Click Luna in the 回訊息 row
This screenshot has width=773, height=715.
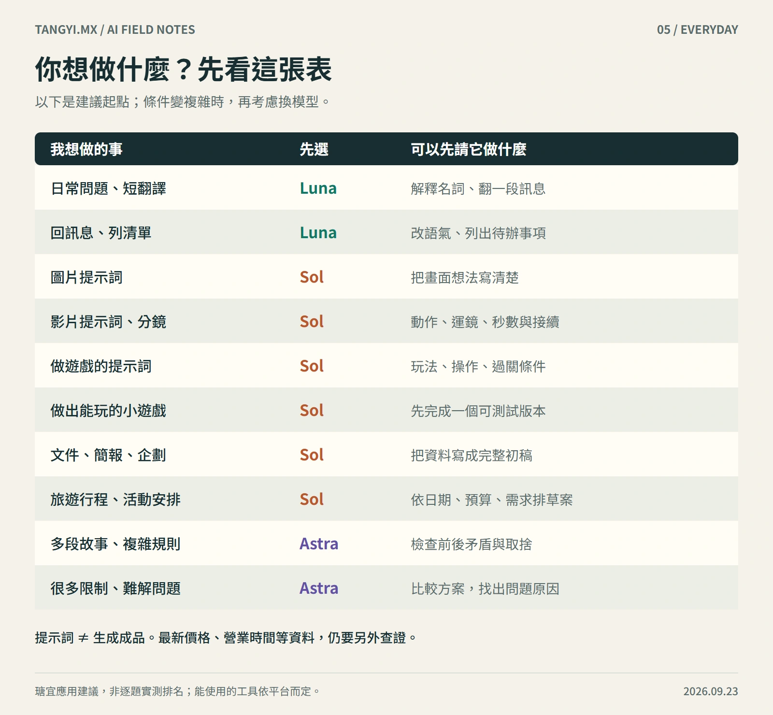[x=318, y=233]
